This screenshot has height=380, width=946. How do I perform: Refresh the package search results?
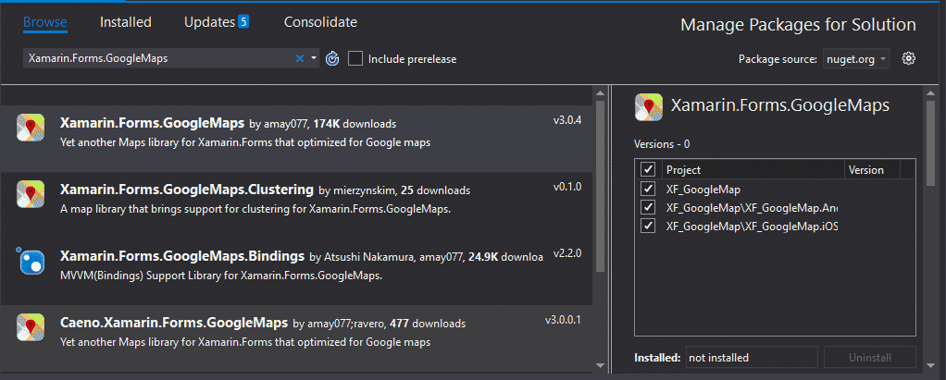tap(331, 58)
